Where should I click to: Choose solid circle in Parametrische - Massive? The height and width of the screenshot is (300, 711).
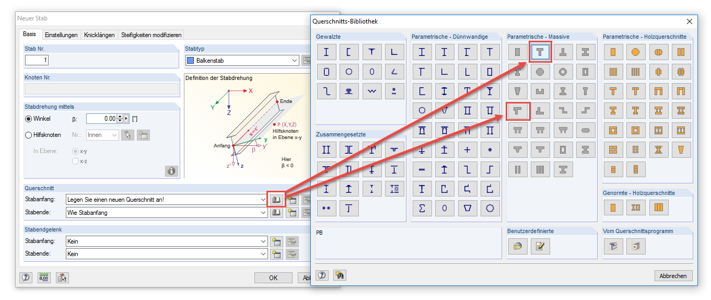pyautogui.click(x=540, y=72)
